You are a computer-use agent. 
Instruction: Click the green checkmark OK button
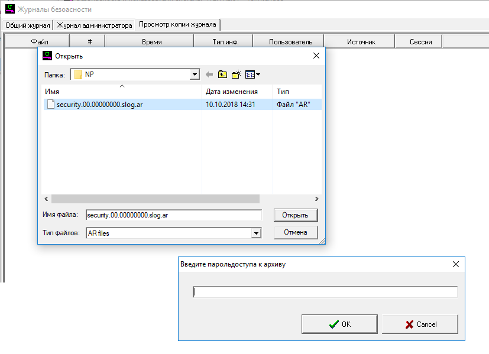click(339, 324)
